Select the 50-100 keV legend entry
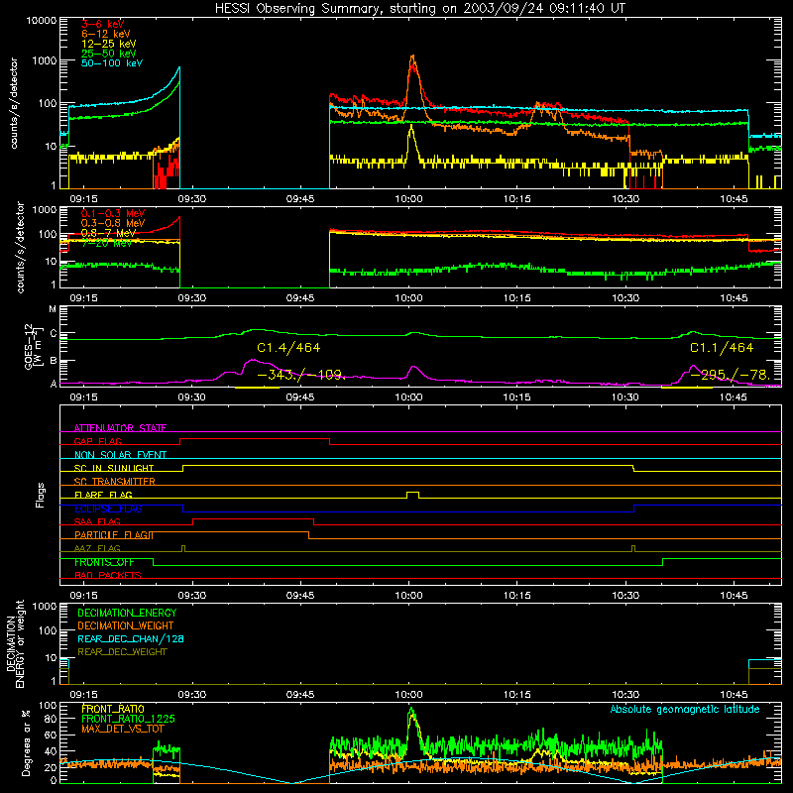Image resolution: width=793 pixels, height=793 pixels. [x=111, y=62]
